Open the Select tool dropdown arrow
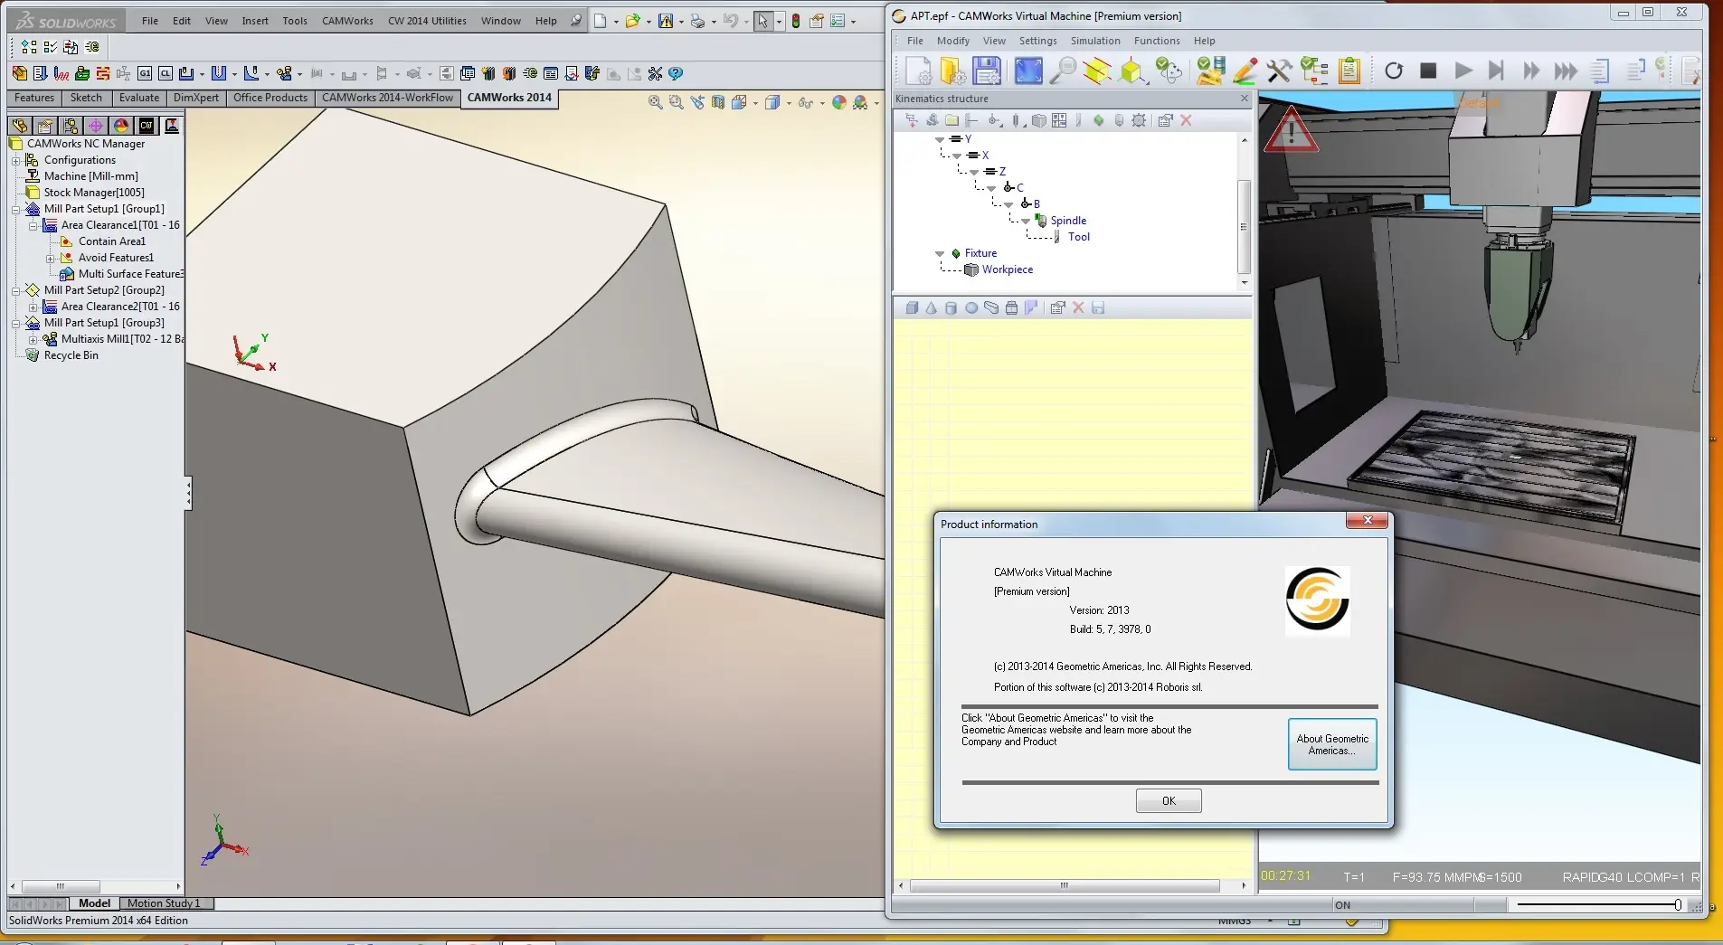The image size is (1723, 945). click(x=778, y=22)
